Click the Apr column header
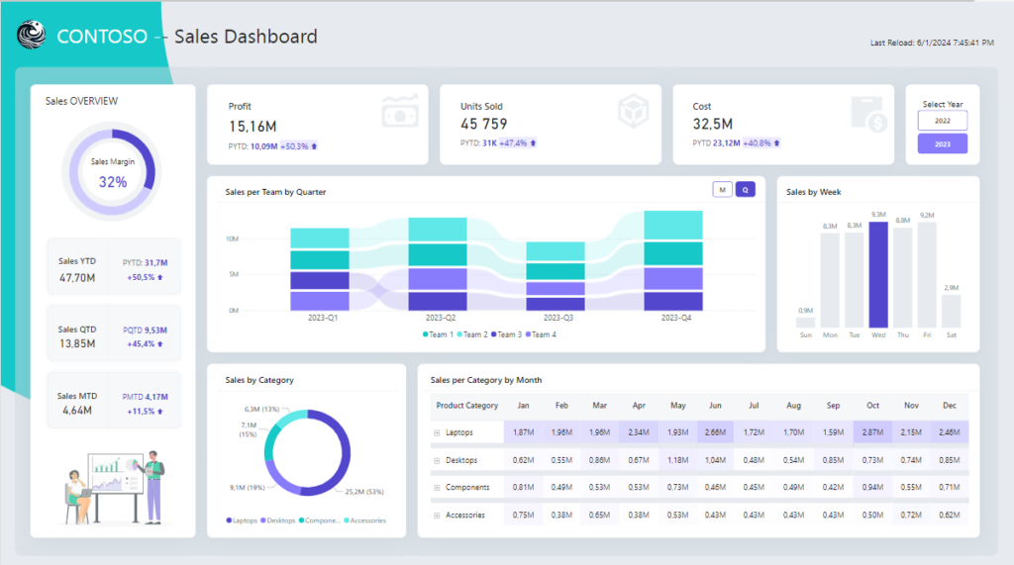1014x565 pixels. pos(639,406)
